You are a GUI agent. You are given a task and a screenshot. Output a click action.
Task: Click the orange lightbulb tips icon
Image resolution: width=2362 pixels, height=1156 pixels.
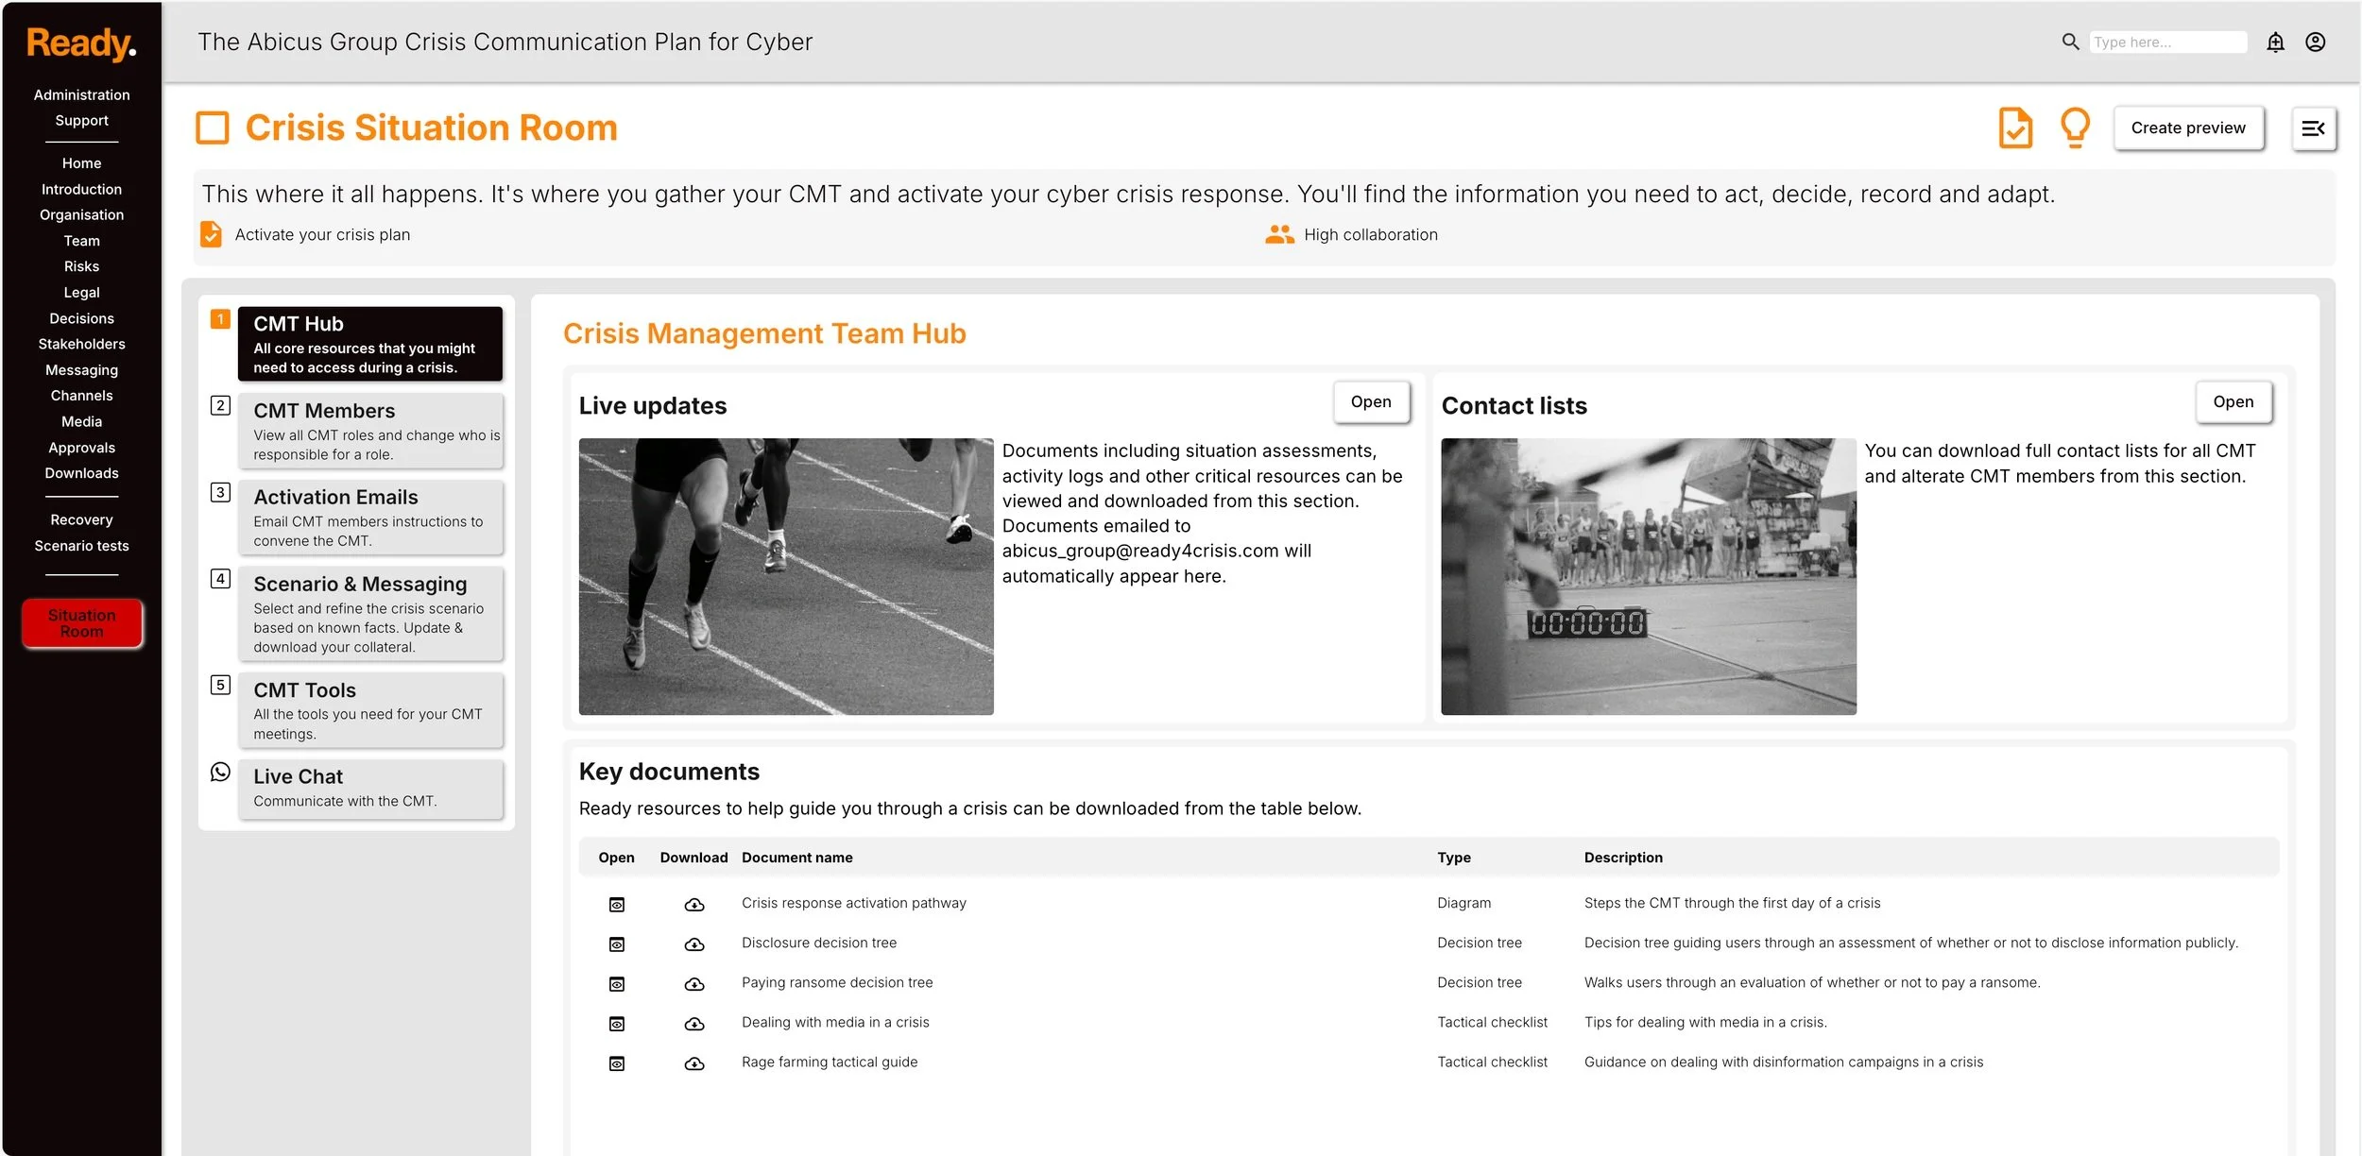pos(2075,127)
